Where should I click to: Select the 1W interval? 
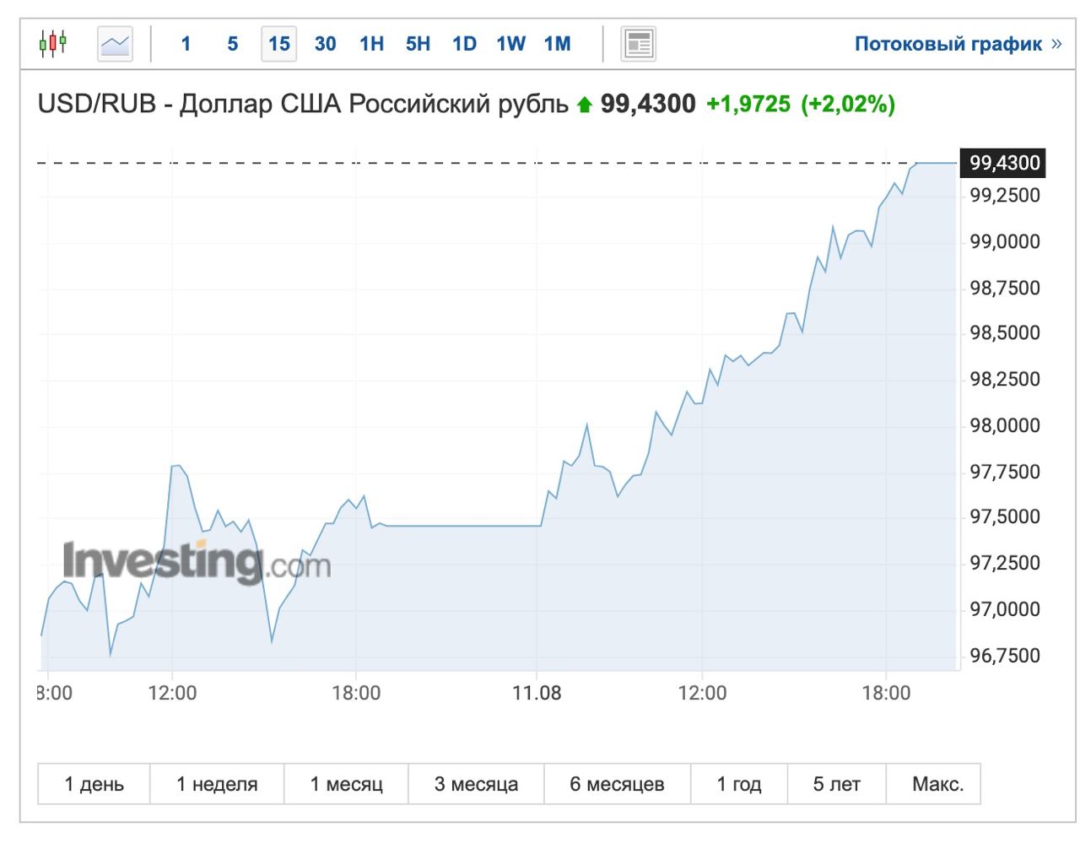(510, 44)
